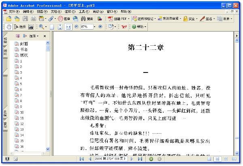The image size is (243, 166).
Task: Click the email globe envelope icon
Action: tap(75, 19)
